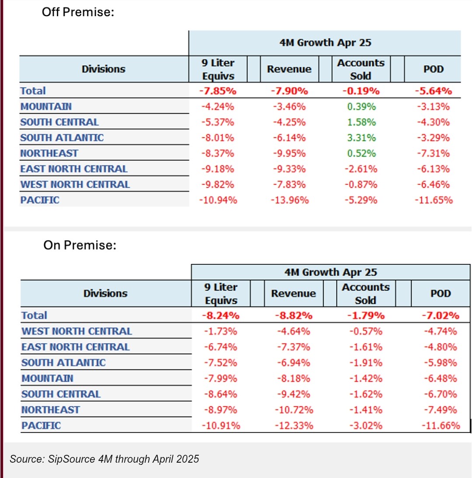472x478 pixels.
Task: Select NORTHEAST row in Off Premise table
Action: coord(49,154)
